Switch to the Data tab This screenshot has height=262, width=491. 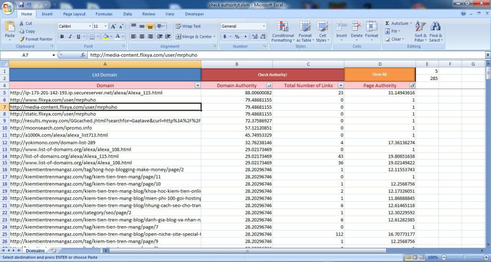click(128, 14)
